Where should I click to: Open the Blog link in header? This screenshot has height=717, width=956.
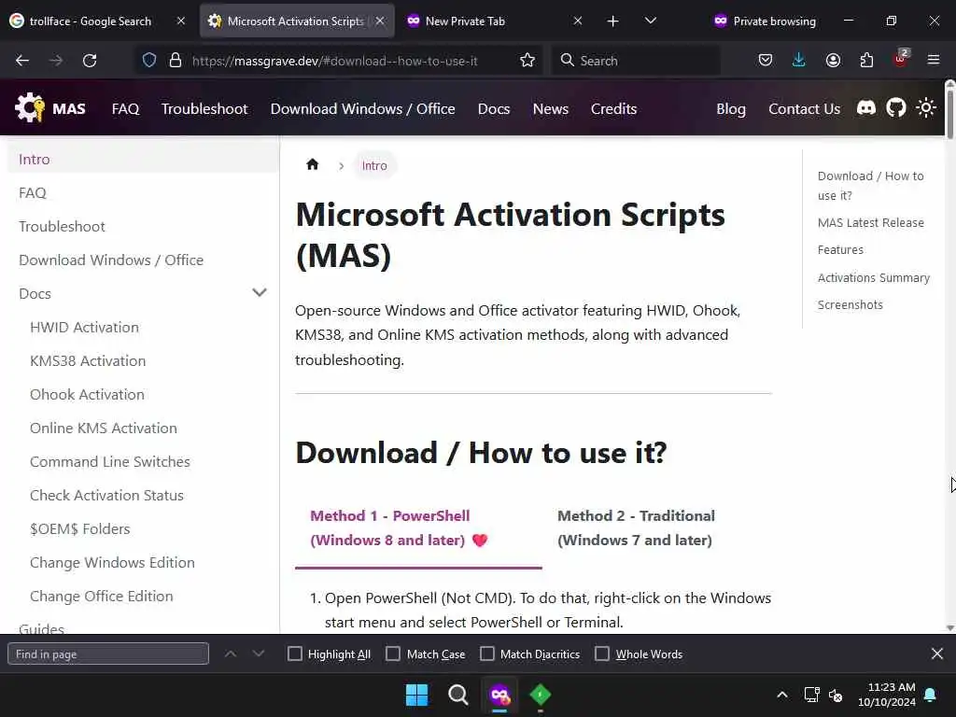coord(731,108)
